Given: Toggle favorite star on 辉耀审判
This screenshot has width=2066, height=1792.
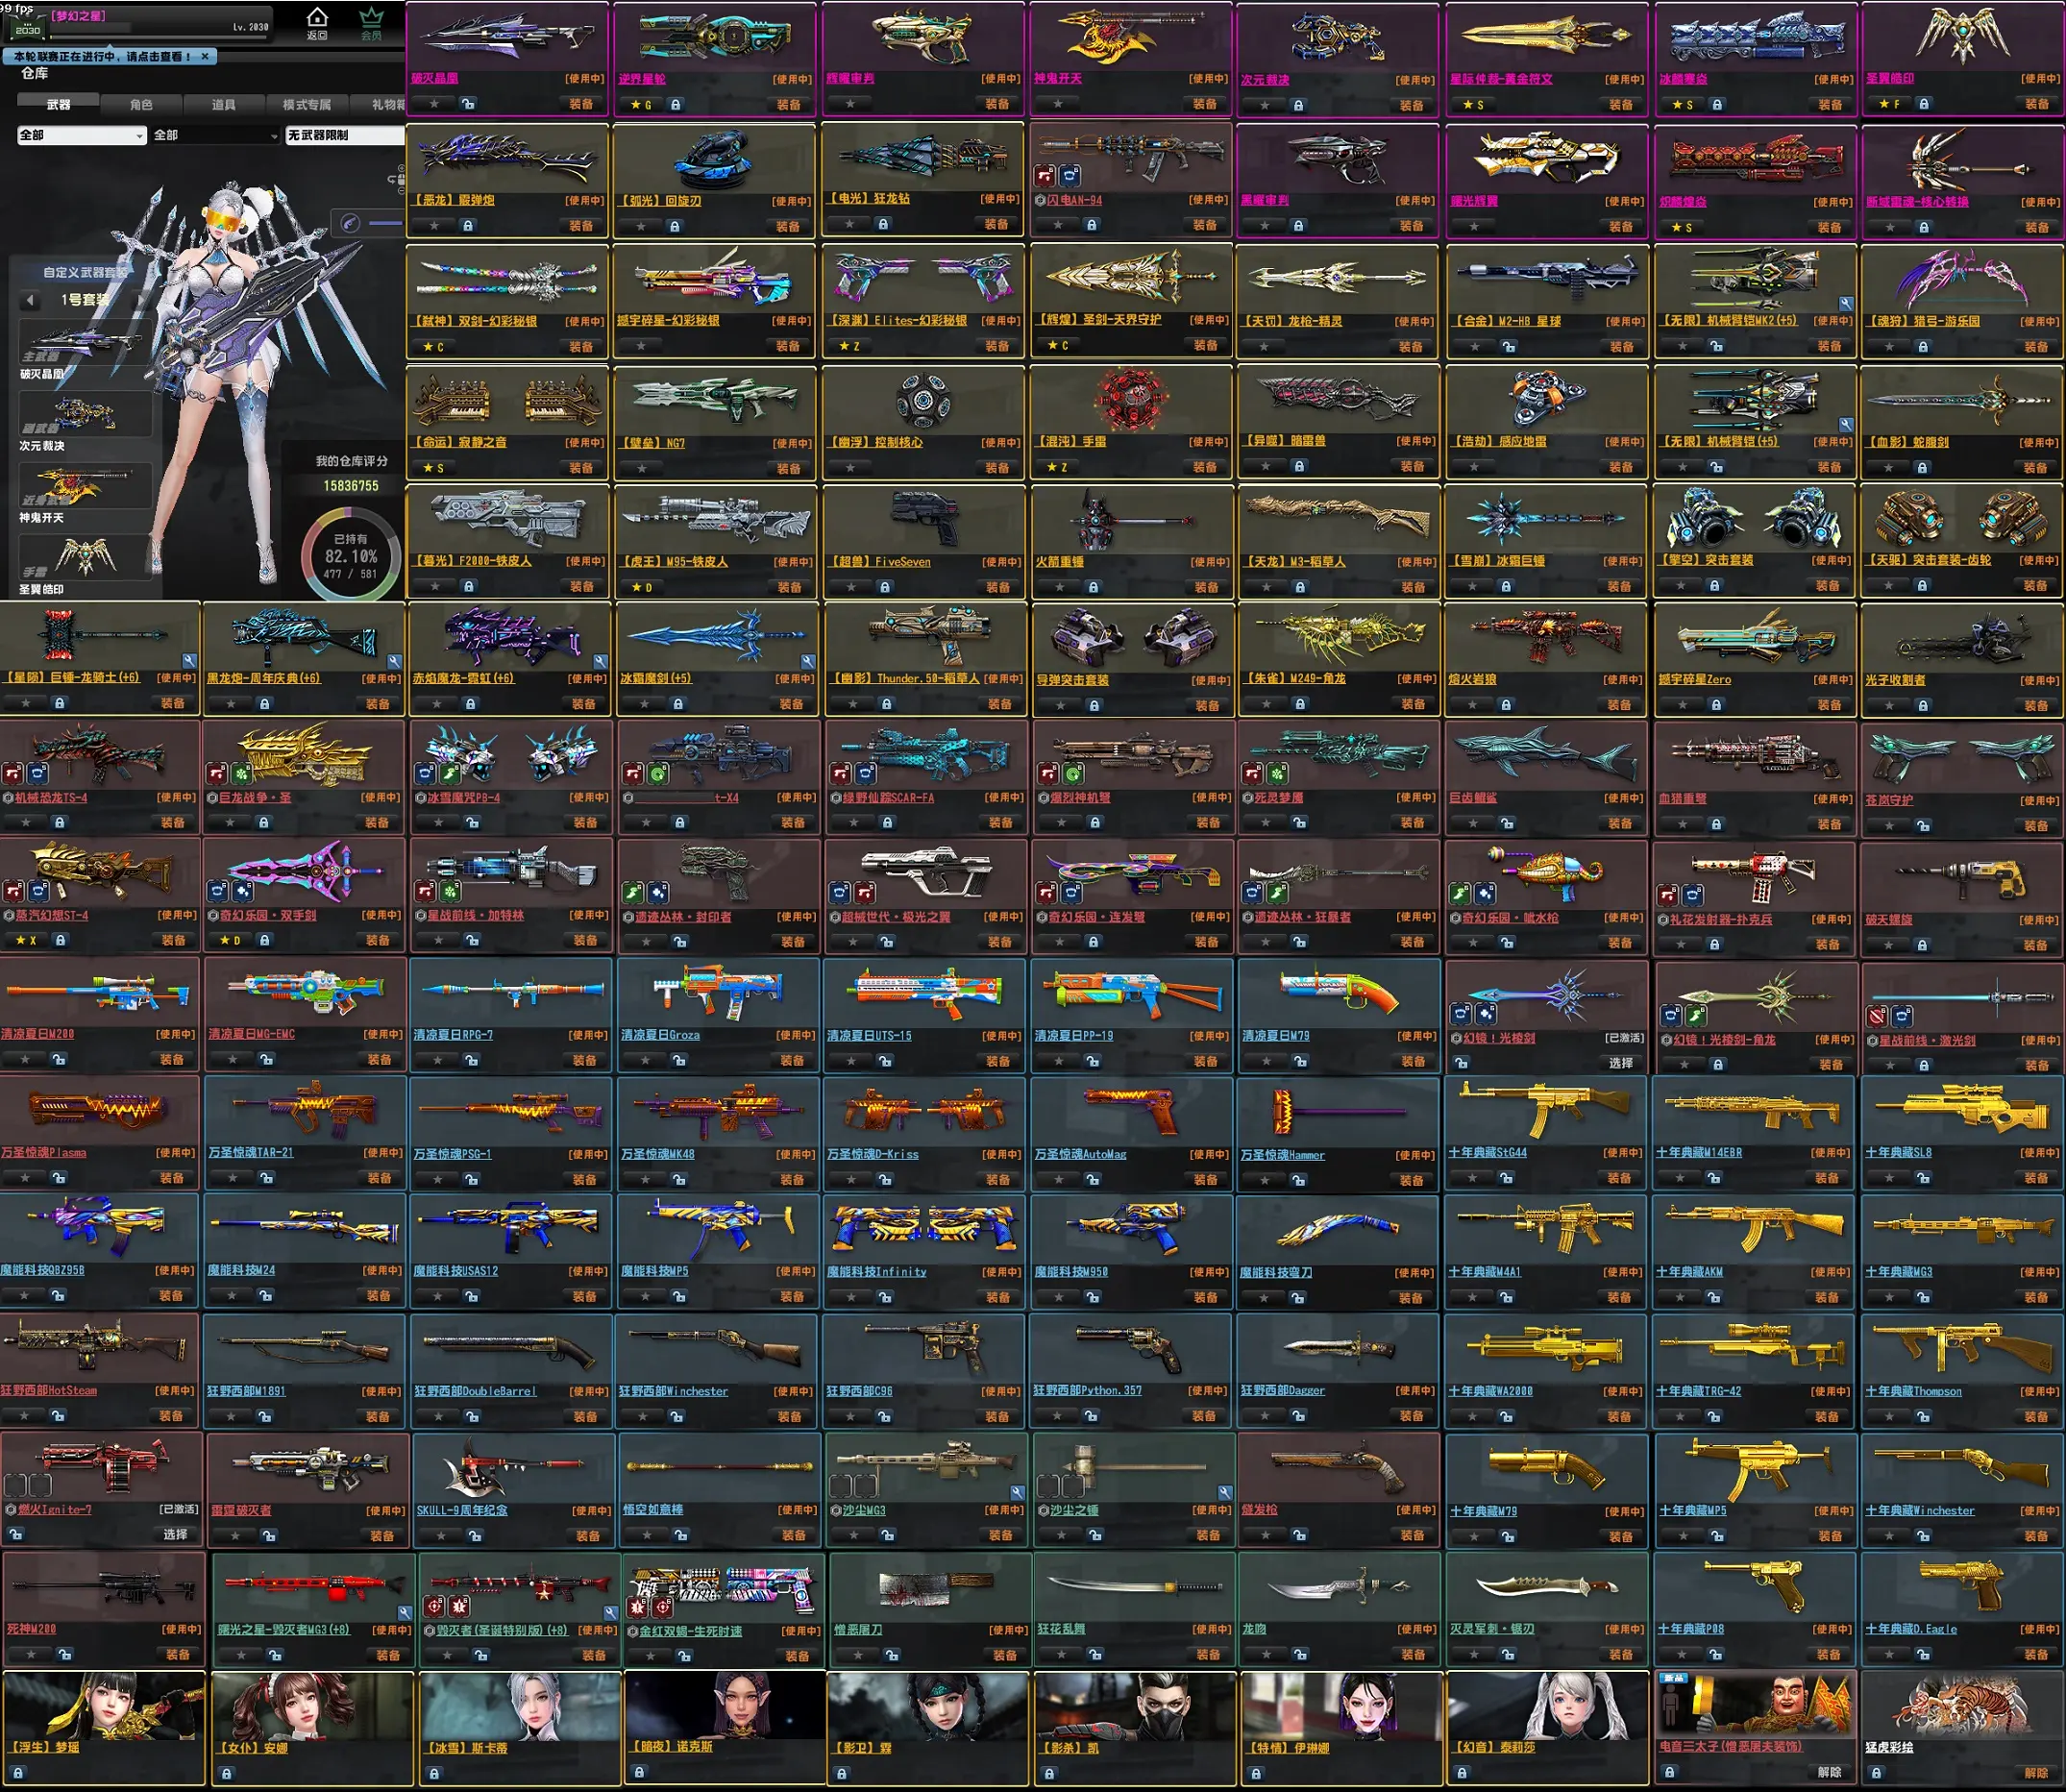Looking at the screenshot, I should 850,103.
